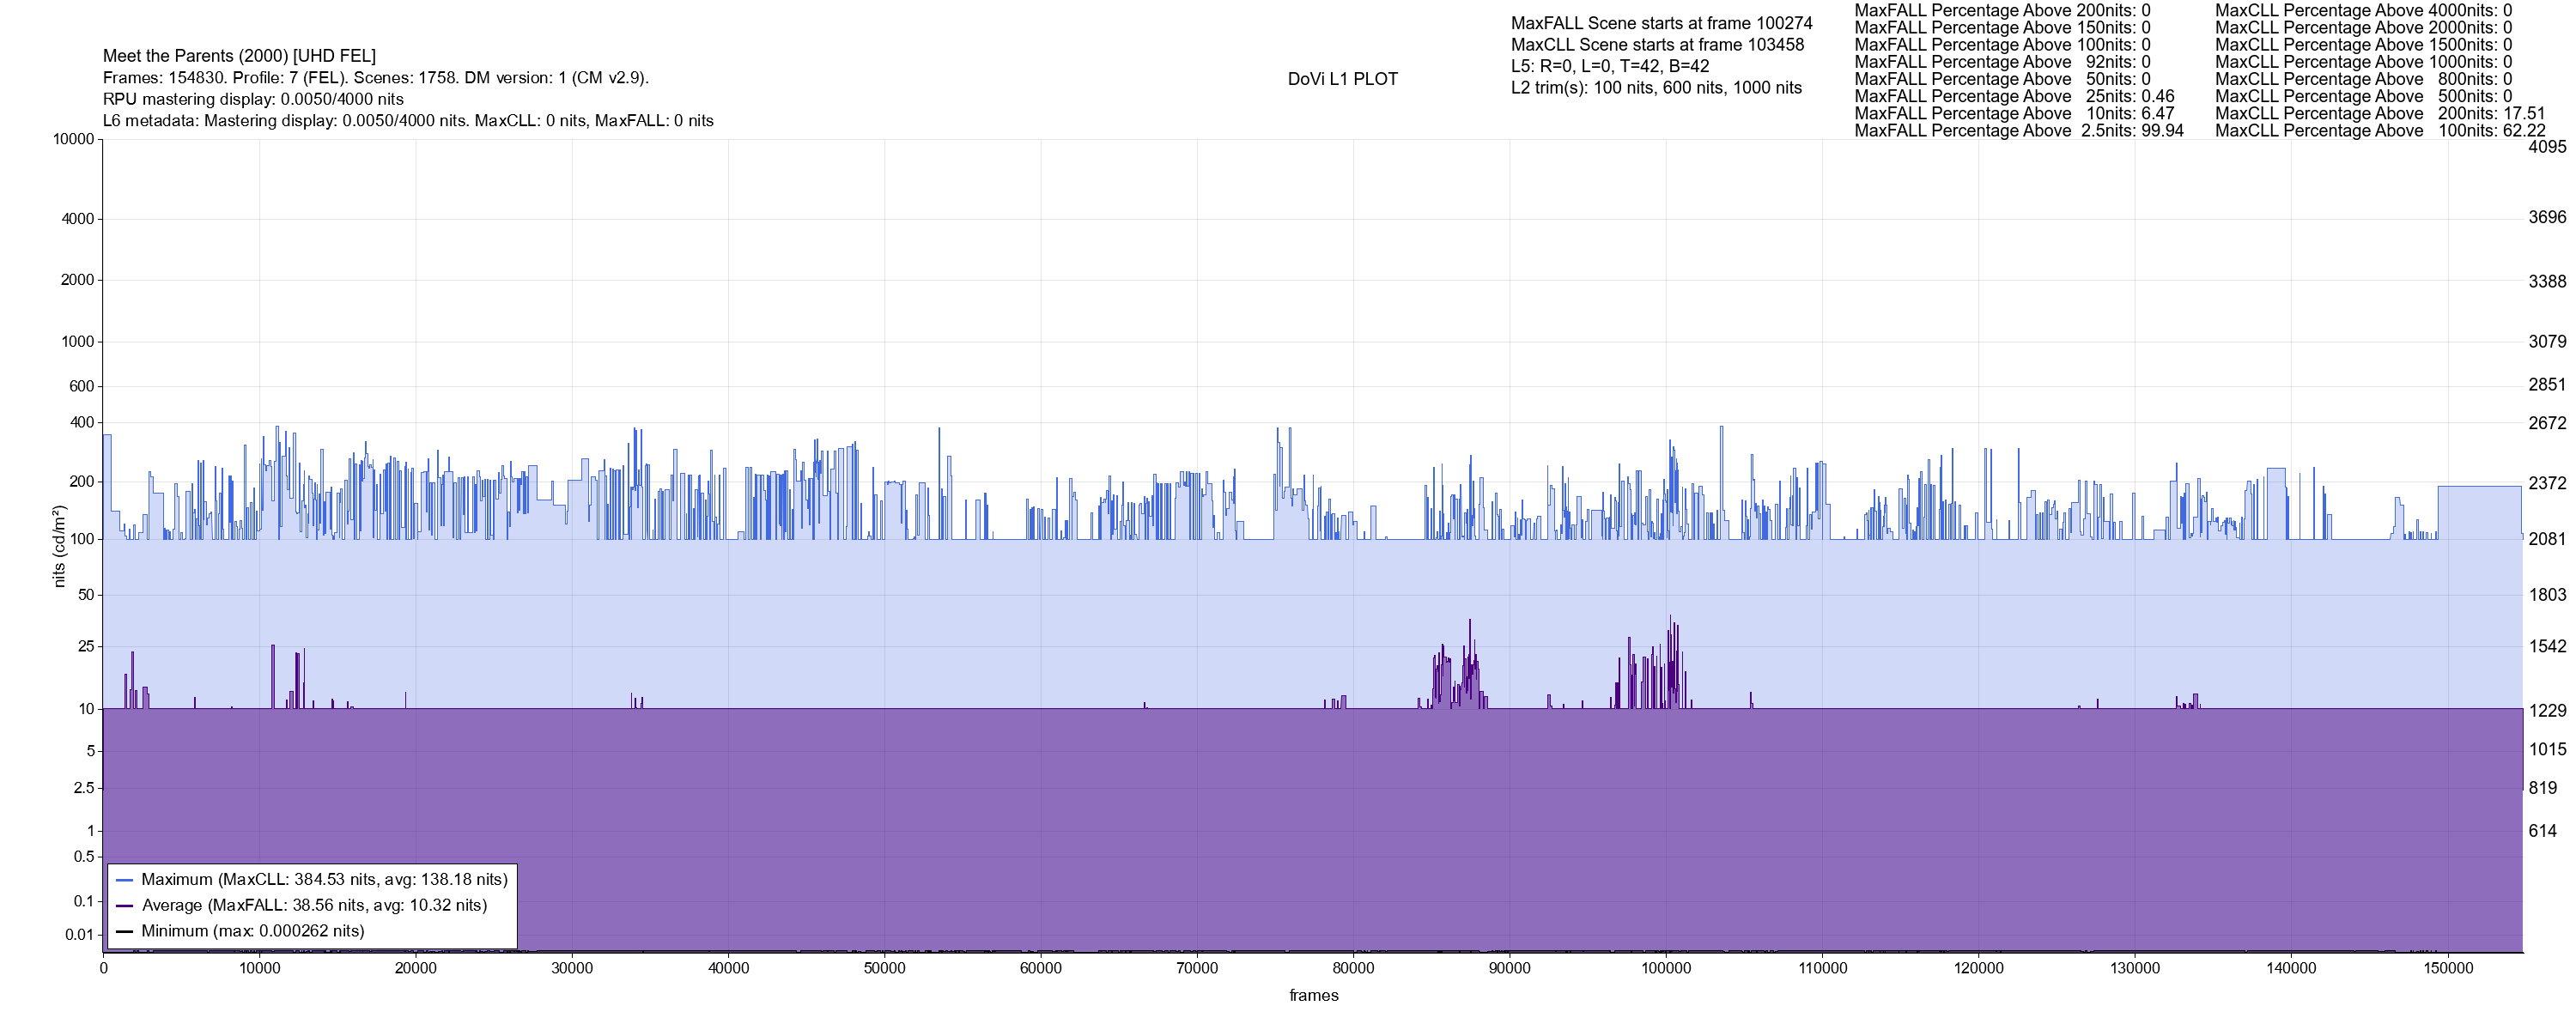
Task: Click the nits (cd/m²) y-axis label
Action: click(x=59, y=546)
